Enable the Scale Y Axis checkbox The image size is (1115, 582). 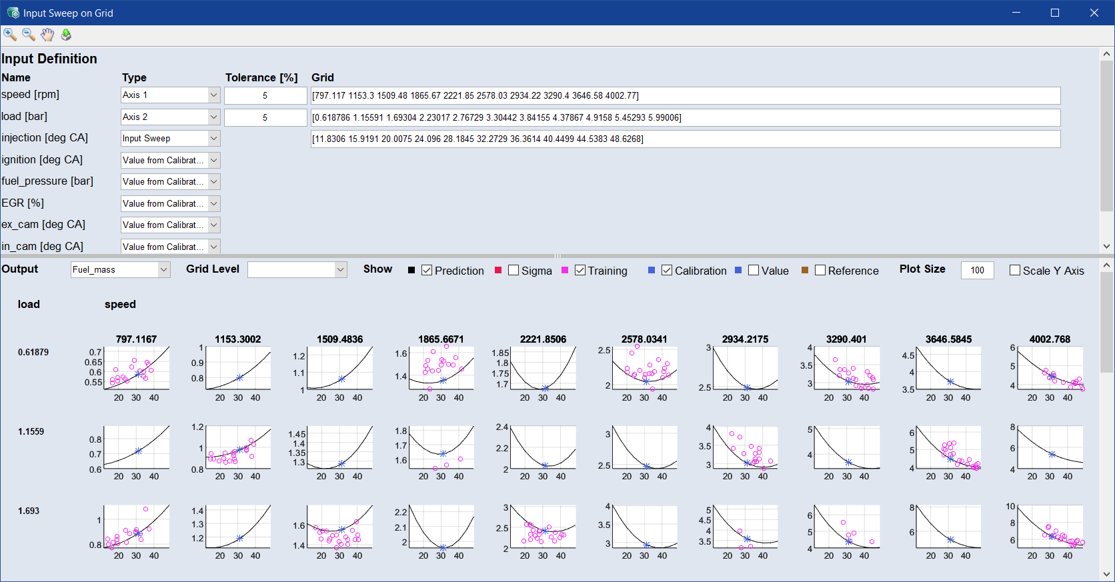tap(1015, 270)
